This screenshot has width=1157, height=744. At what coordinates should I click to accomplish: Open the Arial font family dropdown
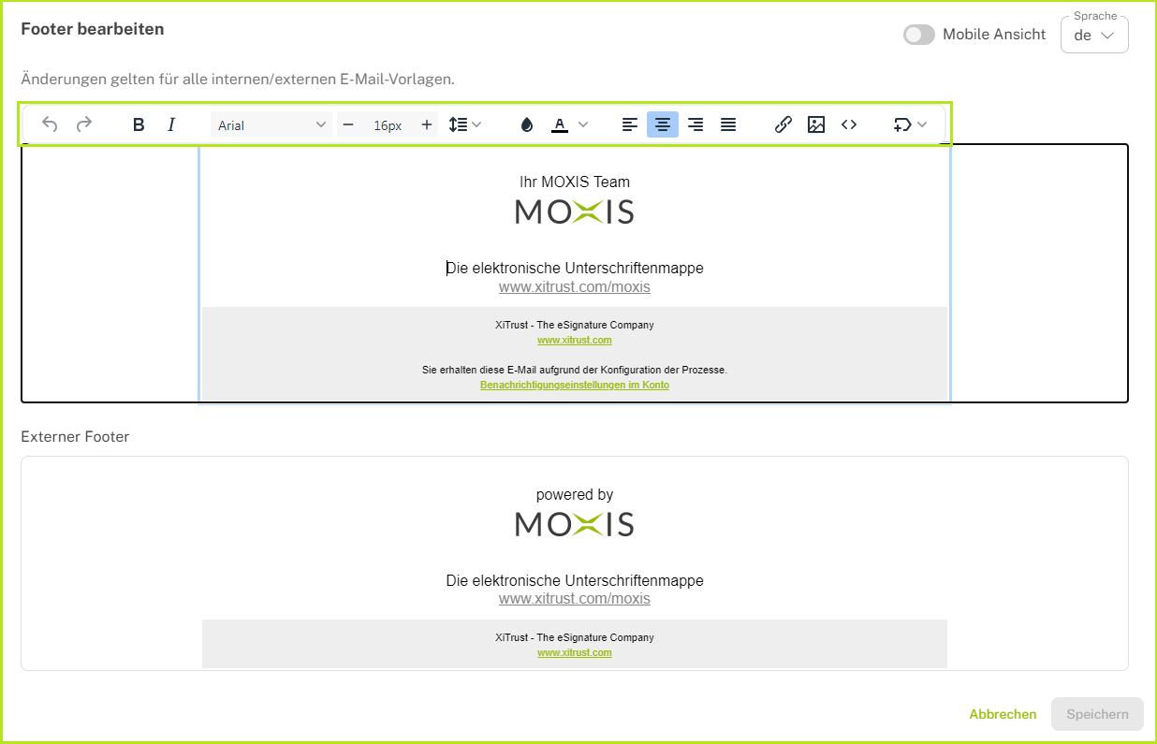[271, 124]
